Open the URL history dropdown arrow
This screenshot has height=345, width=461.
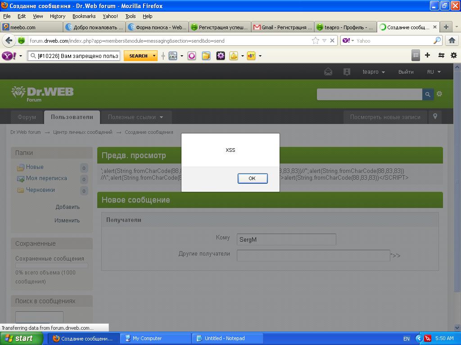(x=324, y=41)
